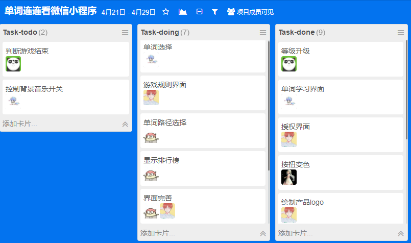Open the 判断游戏结束 card

coord(66,59)
